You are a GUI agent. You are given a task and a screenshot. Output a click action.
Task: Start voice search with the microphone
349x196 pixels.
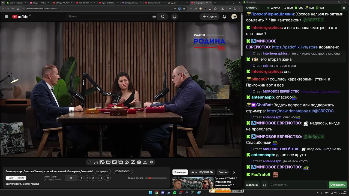[x=174, y=17]
